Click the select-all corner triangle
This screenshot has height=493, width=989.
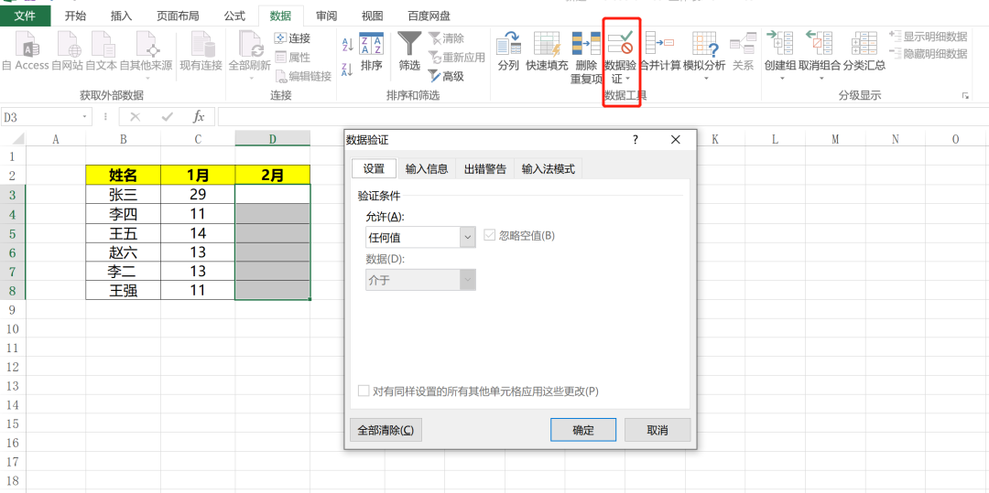coord(17,138)
